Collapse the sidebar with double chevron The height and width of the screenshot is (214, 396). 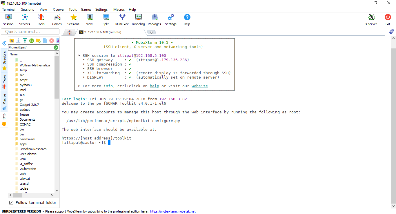click(x=4, y=43)
